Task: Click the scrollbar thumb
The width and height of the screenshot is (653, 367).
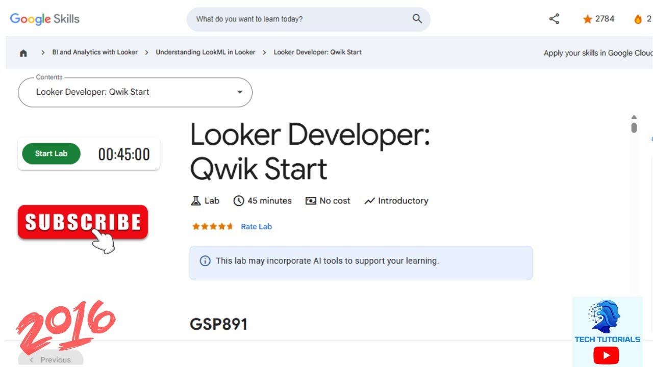Action: [x=634, y=127]
